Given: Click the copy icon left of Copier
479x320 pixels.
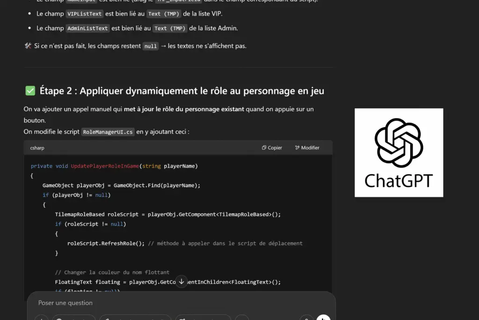Looking at the screenshot, I should (264, 148).
